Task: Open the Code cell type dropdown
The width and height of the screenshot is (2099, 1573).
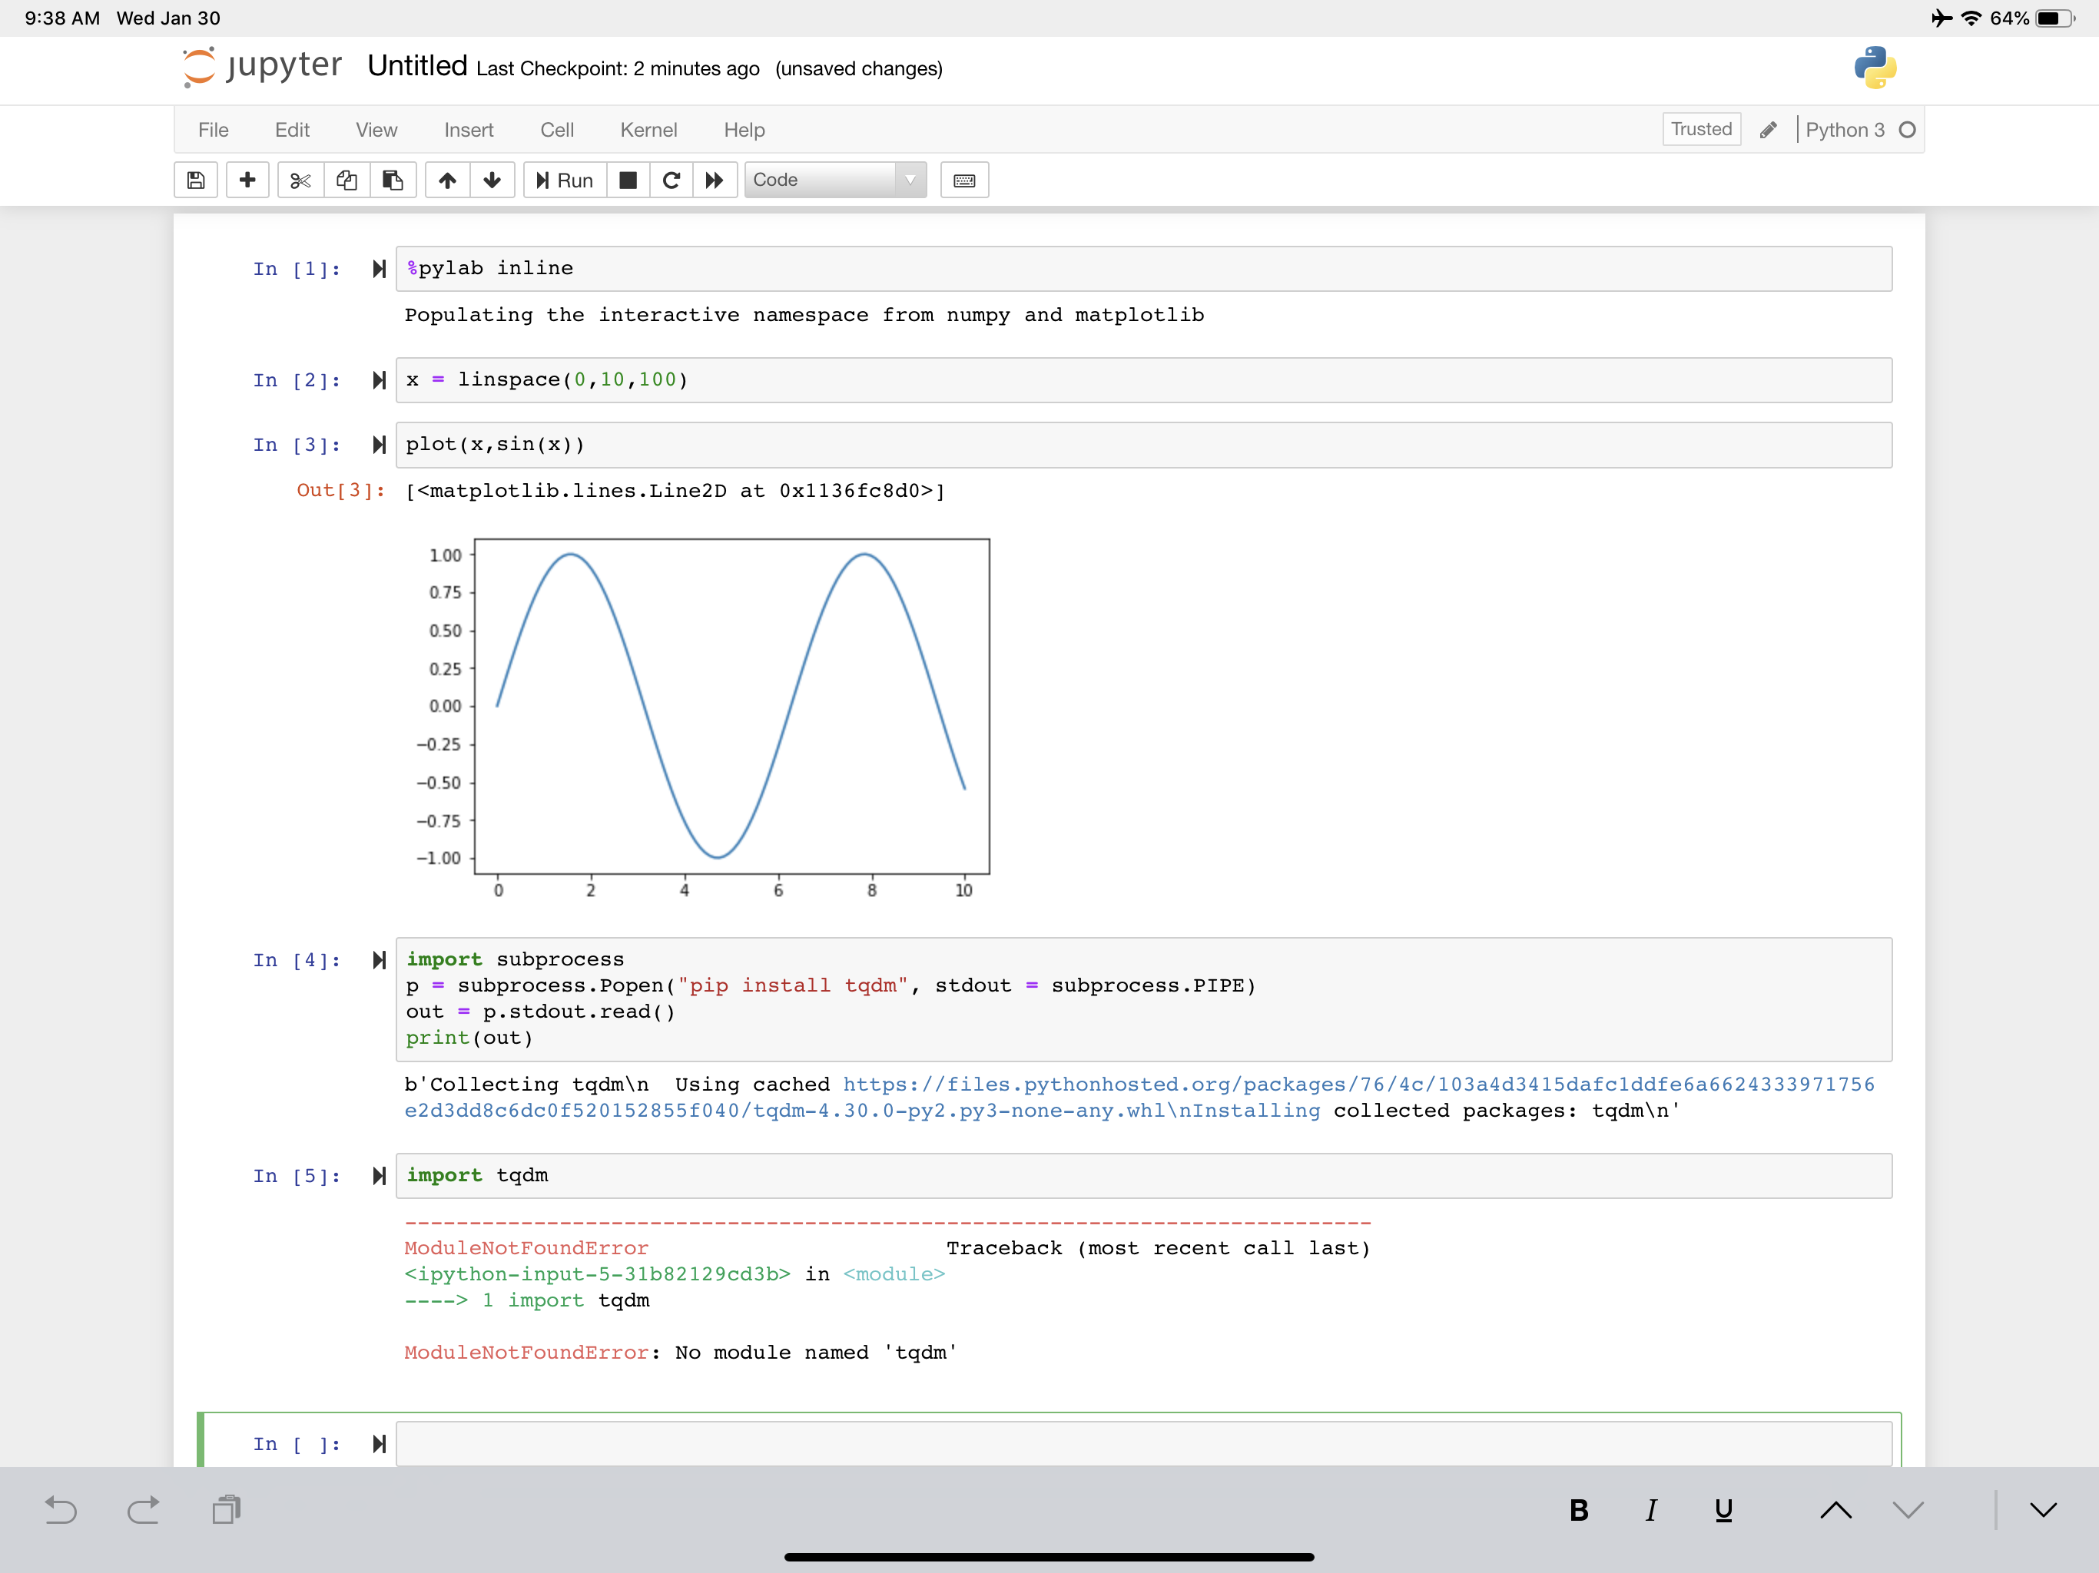Action: [835, 180]
